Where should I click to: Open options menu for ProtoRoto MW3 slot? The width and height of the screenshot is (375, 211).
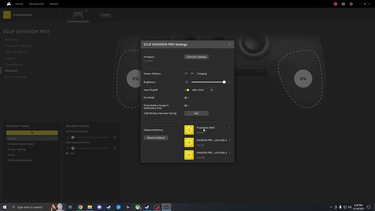pyautogui.click(x=230, y=128)
